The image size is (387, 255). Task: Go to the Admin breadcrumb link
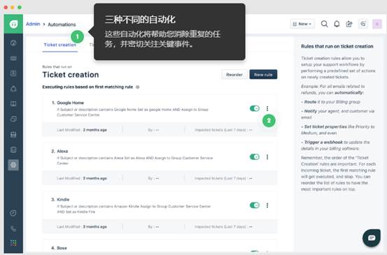33,24
